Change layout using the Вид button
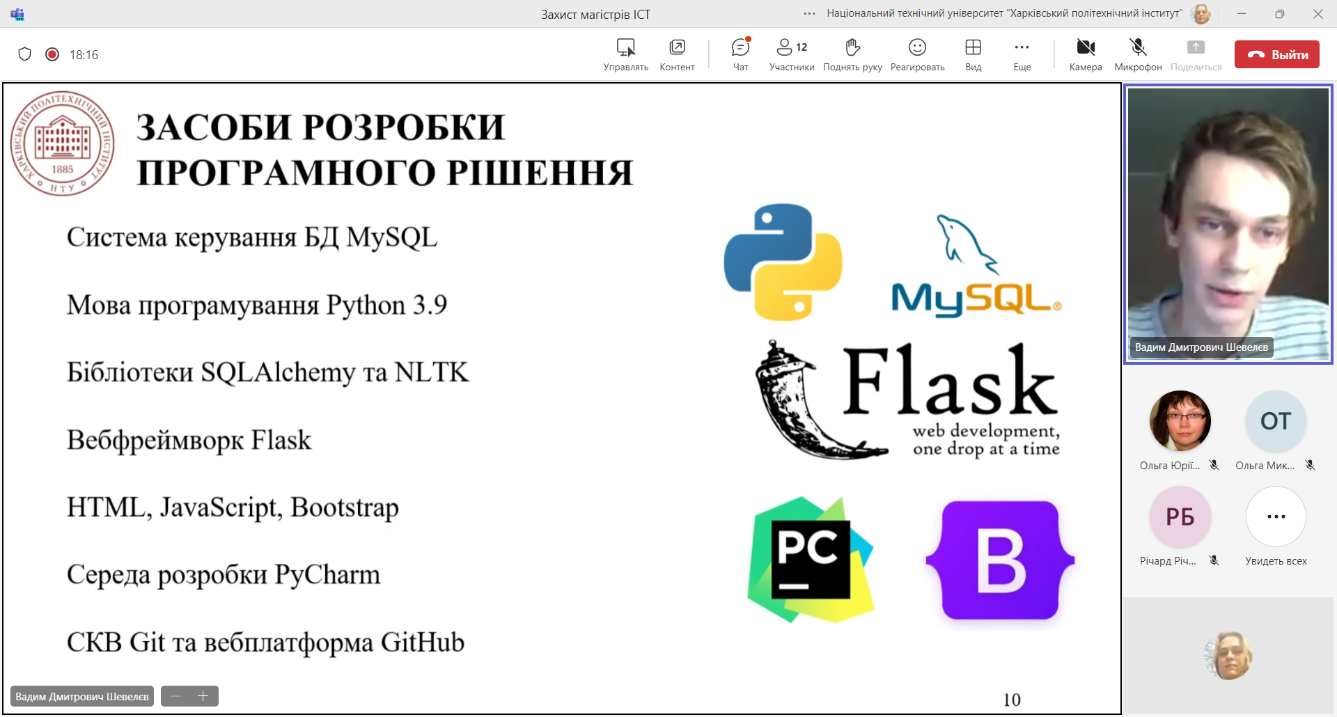This screenshot has height=717, width=1337. [973, 54]
